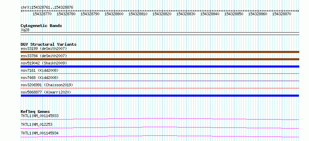
Task: Open transcript TKTL1|NM_001145933 label
Action: pyautogui.click(x=40, y=116)
